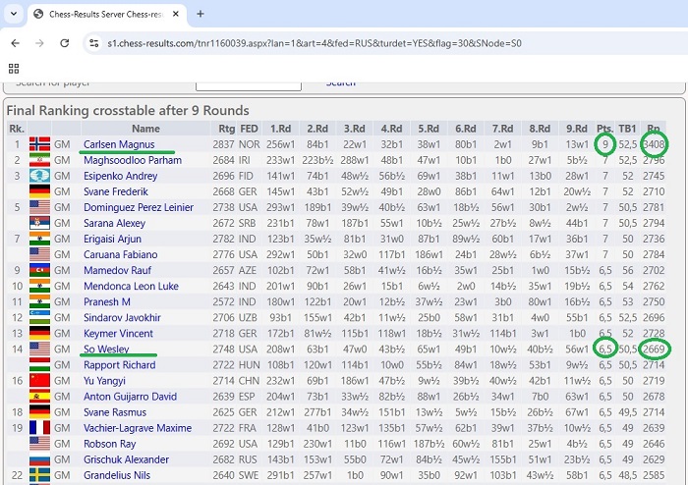Click Norway flag beside Carlsen Magnus

click(x=40, y=144)
